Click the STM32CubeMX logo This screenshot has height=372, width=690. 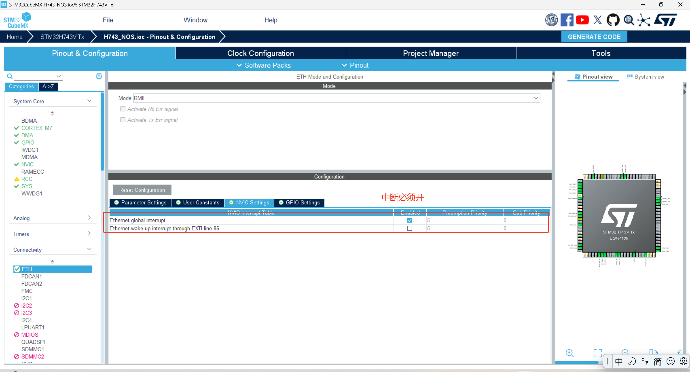click(17, 20)
